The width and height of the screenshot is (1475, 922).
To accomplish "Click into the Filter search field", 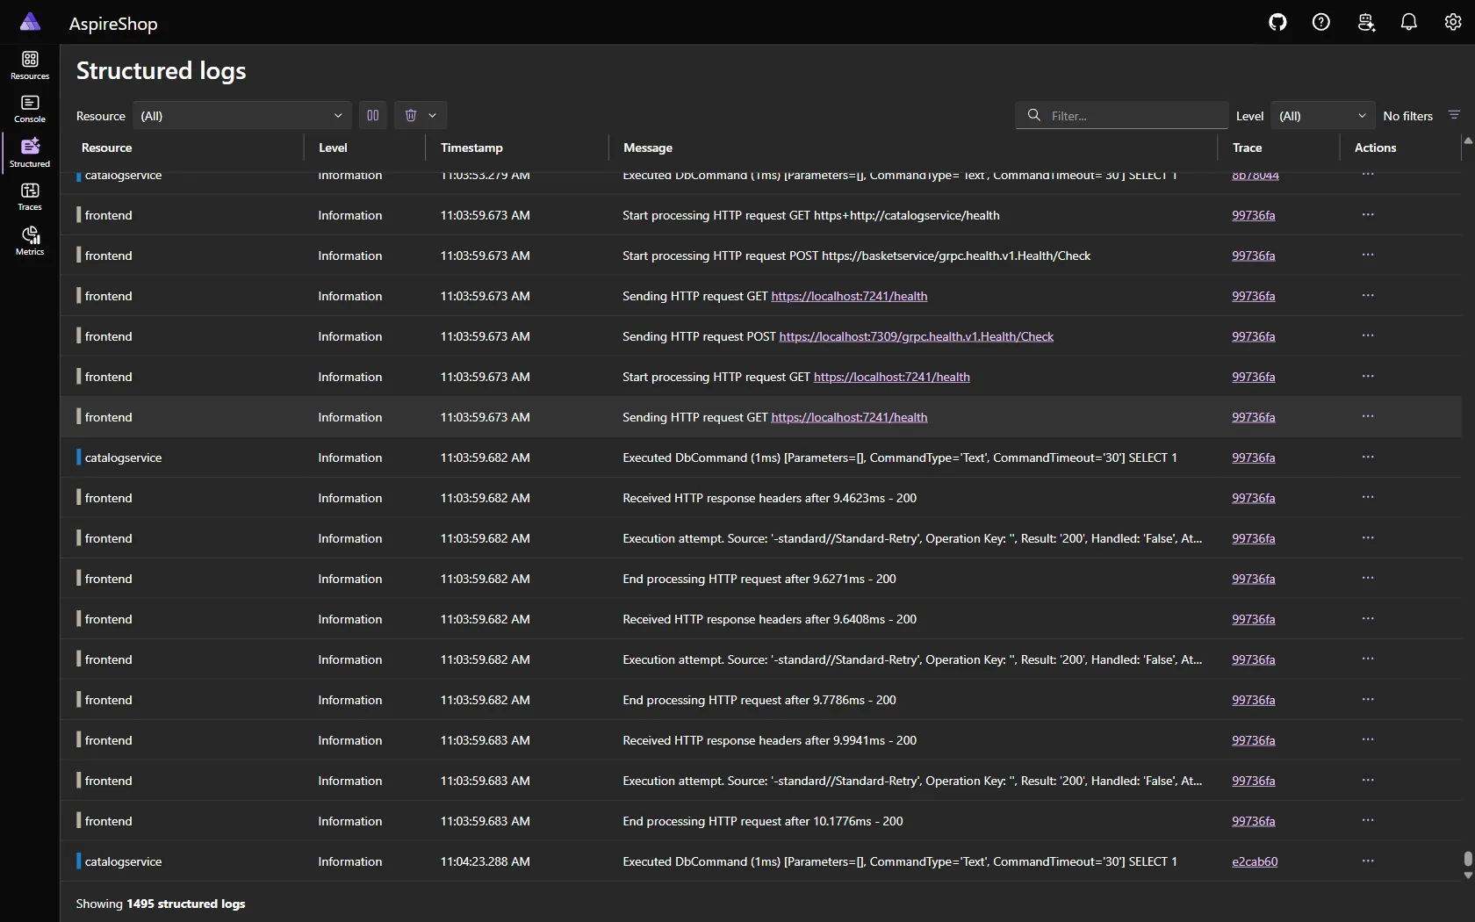I will point(1122,115).
